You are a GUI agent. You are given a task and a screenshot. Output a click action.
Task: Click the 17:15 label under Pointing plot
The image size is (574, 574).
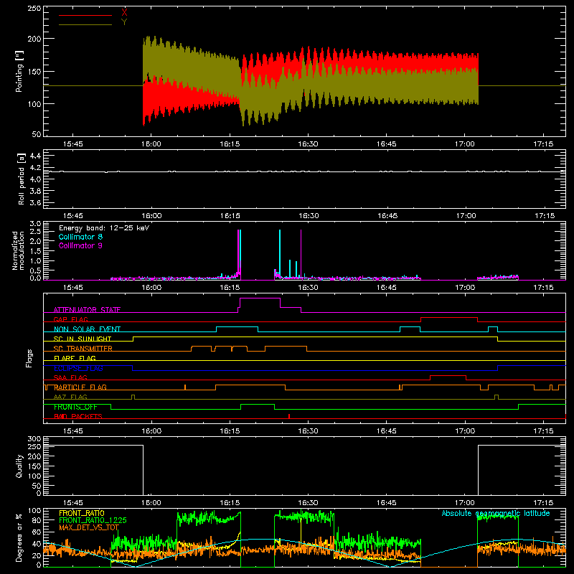(x=543, y=144)
